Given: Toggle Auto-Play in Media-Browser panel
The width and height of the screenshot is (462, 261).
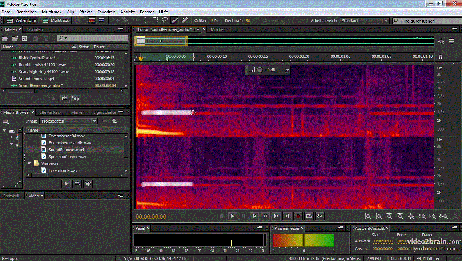Looking at the screenshot, I should [88, 184].
